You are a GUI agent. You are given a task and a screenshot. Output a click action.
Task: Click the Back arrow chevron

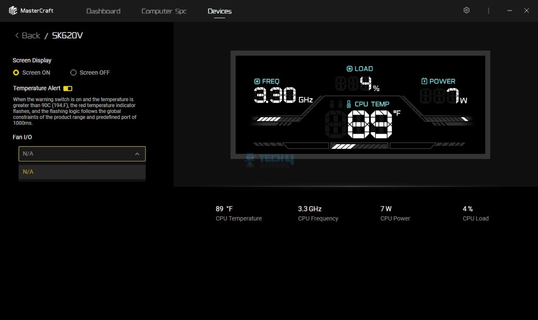tap(17, 35)
